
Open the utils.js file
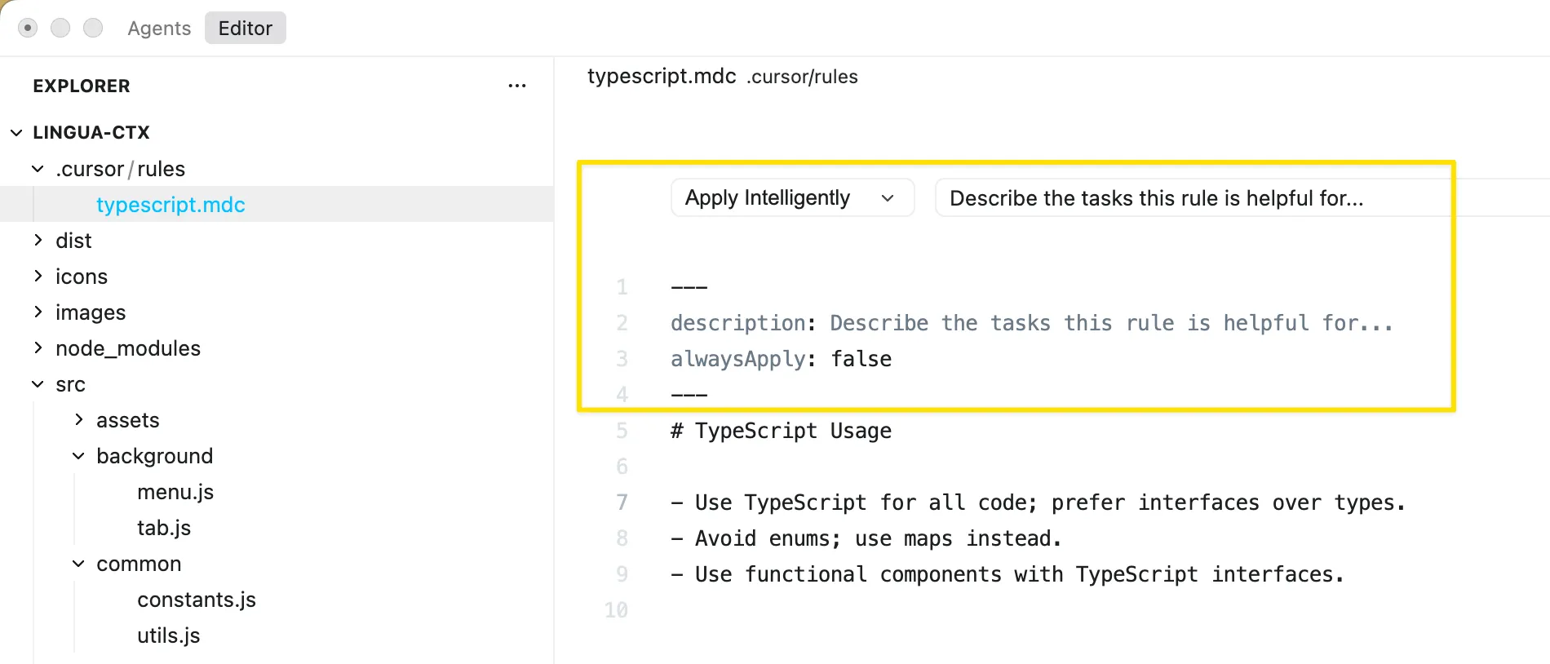[x=169, y=635]
